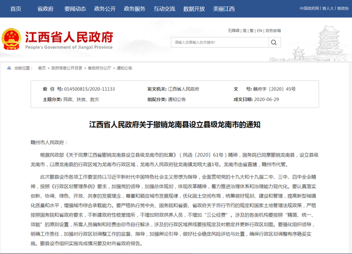Click the English subtitle People's Government of Jiangxi Province
Image resolution: width=352 pixels, height=254 pixels.
click(69, 47)
